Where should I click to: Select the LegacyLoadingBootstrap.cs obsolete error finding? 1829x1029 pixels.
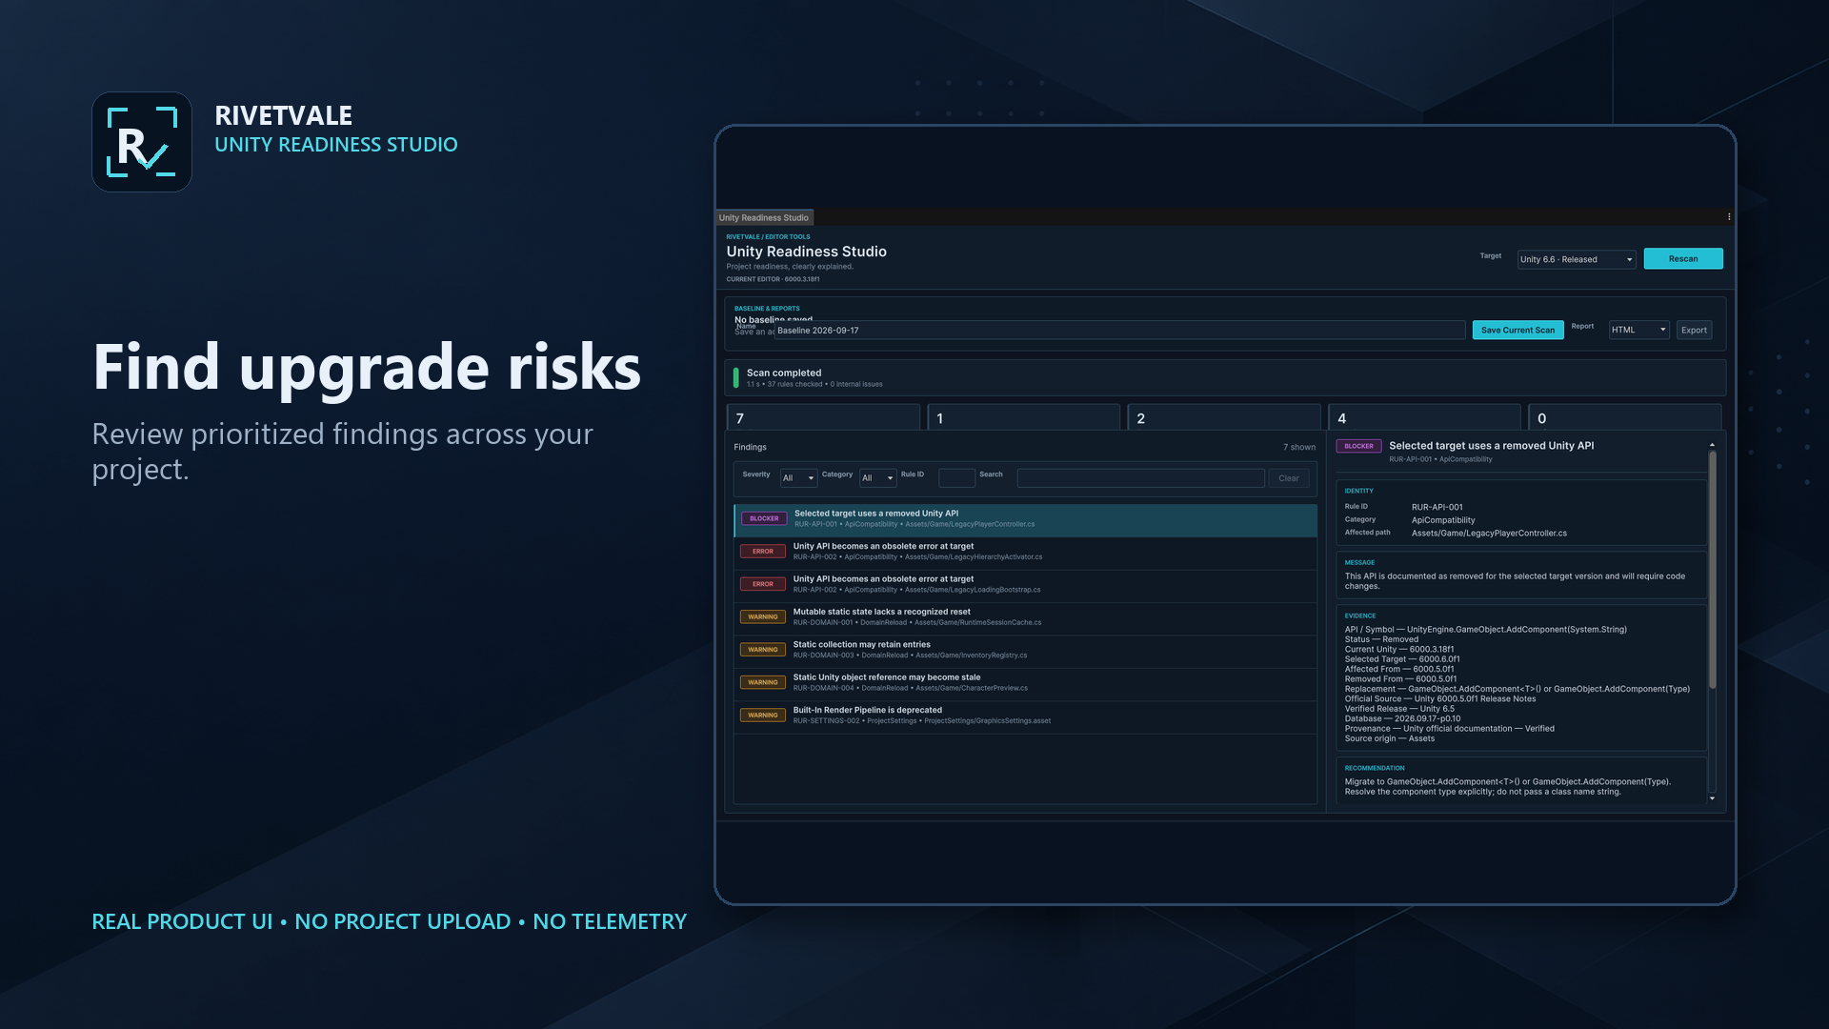[1026, 584]
